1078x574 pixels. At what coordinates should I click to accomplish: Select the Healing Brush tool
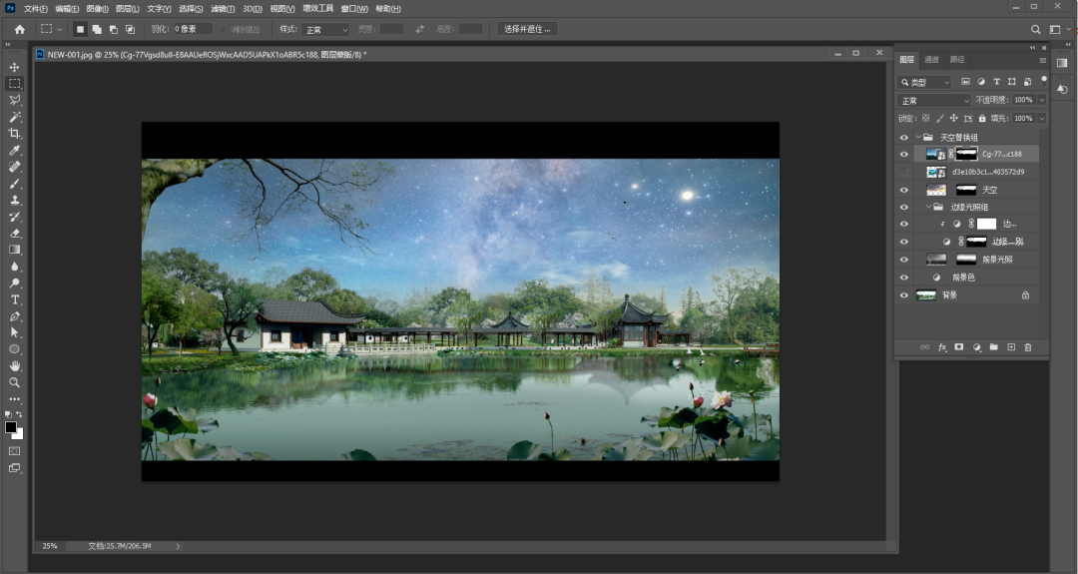pos(14,167)
